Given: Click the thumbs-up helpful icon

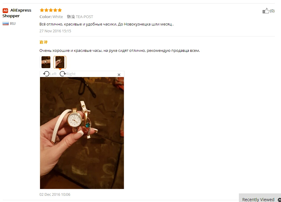Looking at the screenshot, I should pos(266,11).
